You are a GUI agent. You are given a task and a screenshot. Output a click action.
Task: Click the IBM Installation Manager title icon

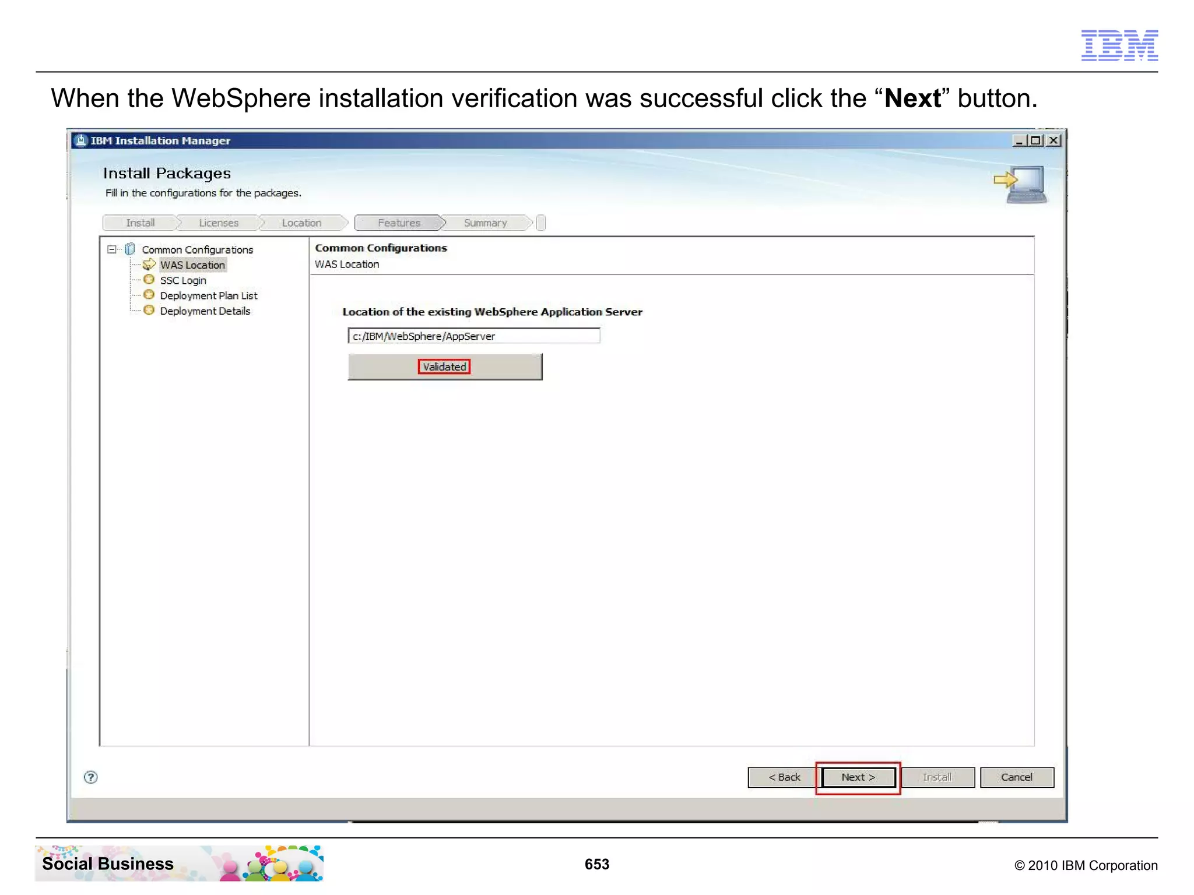pos(81,140)
